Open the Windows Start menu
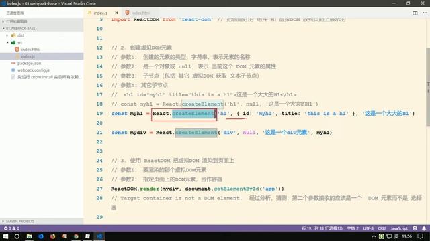 (5, 236)
